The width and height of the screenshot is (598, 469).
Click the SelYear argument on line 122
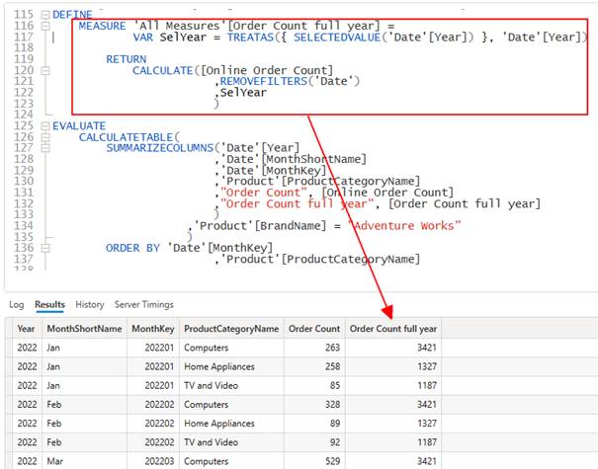coord(243,93)
